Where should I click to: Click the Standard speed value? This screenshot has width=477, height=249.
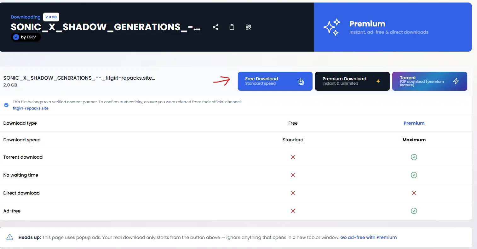pyautogui.click(x=293, y=140)
